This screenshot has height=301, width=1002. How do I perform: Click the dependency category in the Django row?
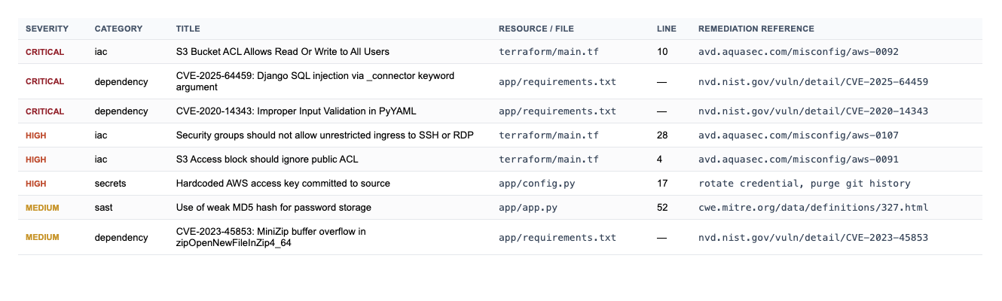coord(121,81)
